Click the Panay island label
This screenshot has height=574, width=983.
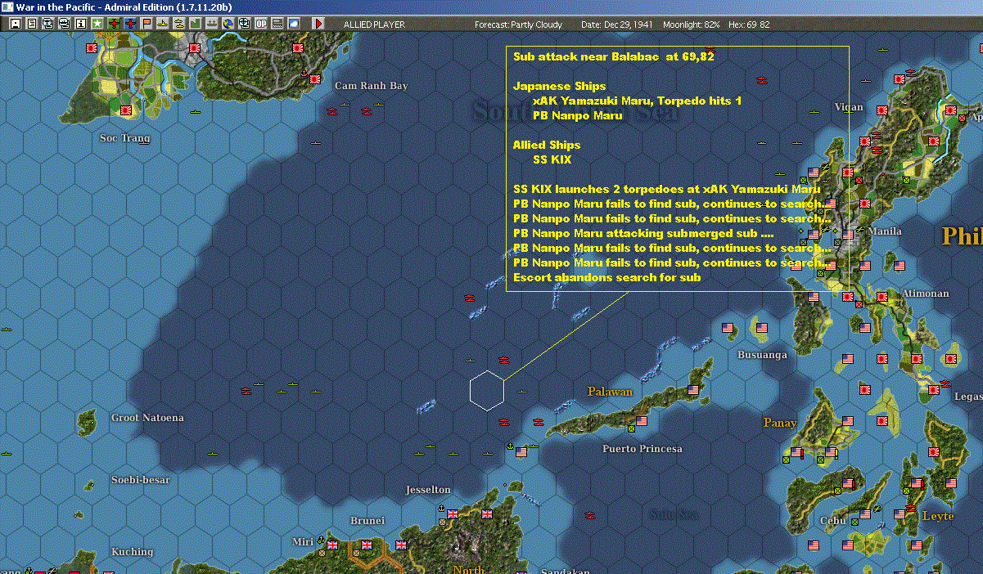tap(780, 423)
